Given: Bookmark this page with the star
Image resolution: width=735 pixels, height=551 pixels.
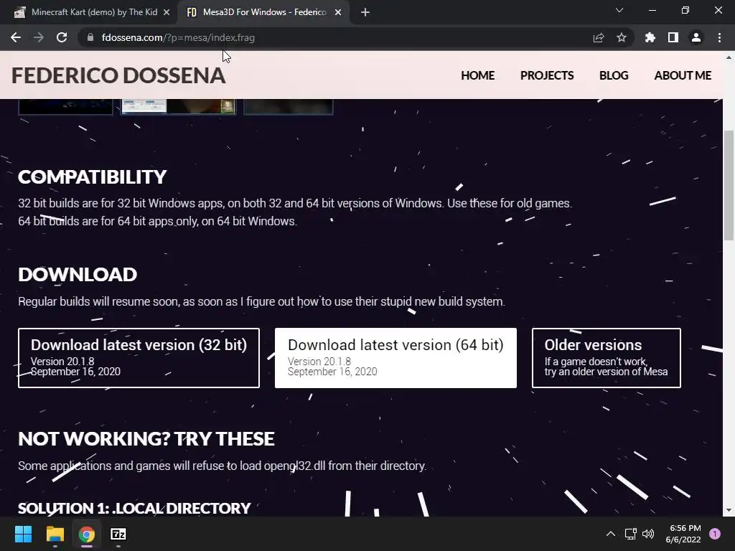Looking at the screenshot, I should tap(622, 37).
